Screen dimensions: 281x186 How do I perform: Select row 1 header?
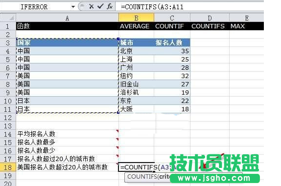point(8,26)
